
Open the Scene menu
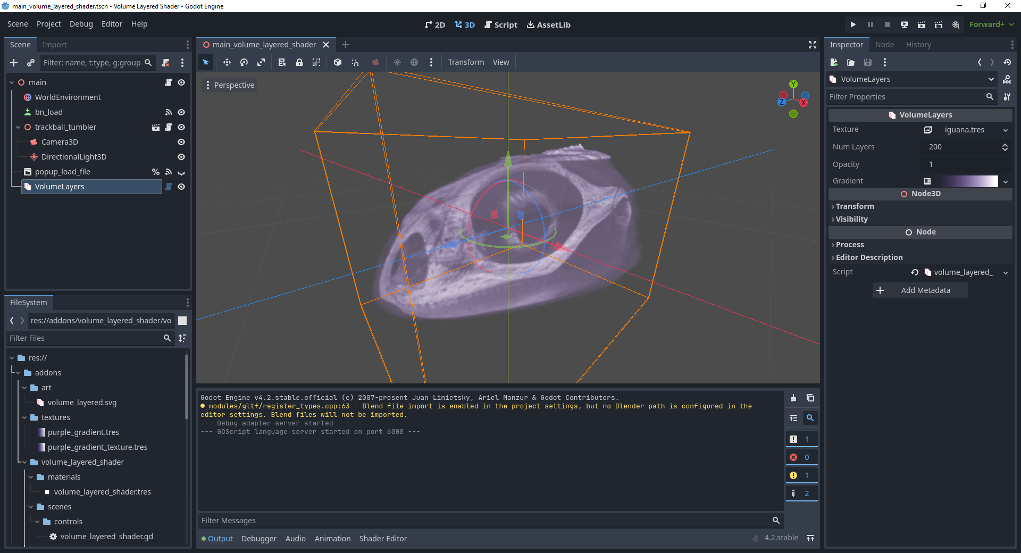18,24
